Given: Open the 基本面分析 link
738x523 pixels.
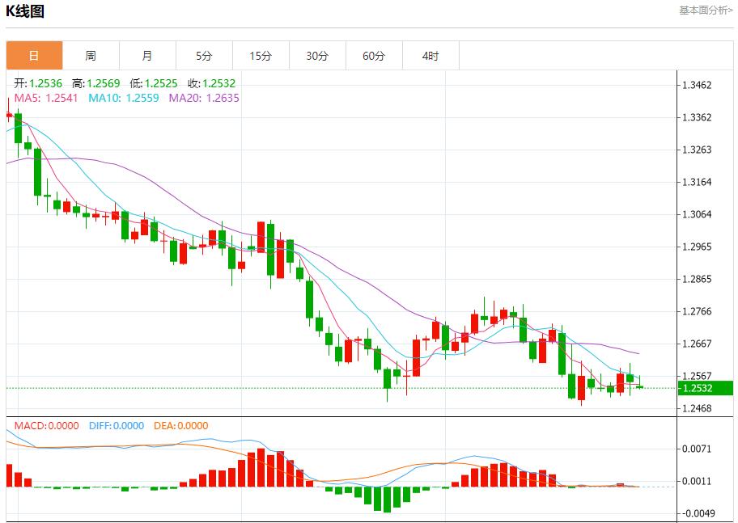Looking at the screenshot, I should [x=706, y=11].
